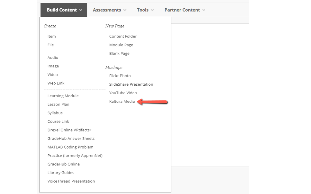Select the Audio option
Viewport: 311px width, 194px height.
tap(53, 58)
